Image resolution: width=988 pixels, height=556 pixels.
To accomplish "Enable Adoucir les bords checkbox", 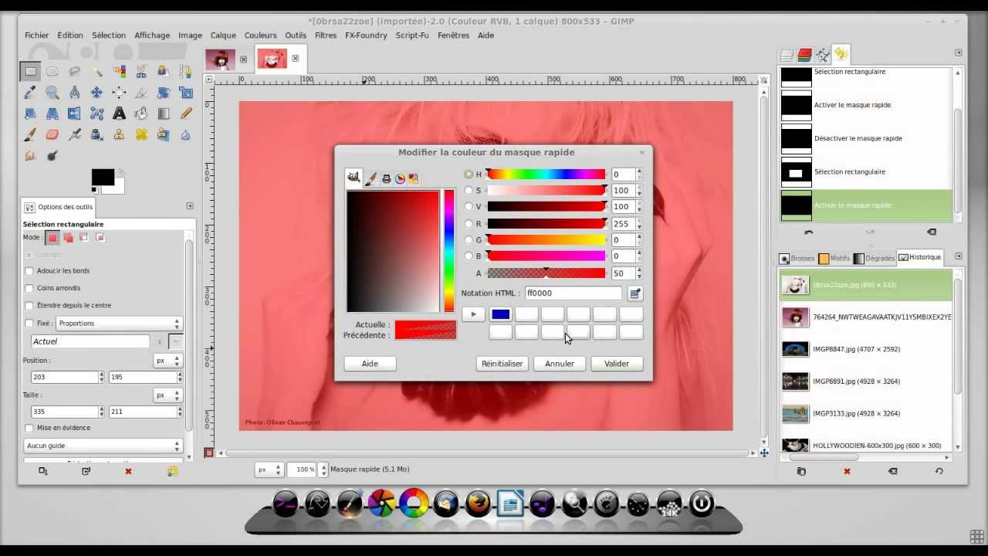I will (x=29, y=271).
